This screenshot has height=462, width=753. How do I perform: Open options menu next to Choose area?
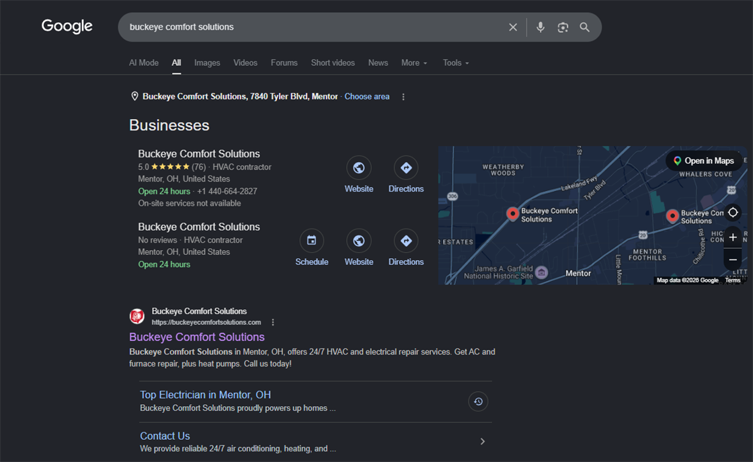point(403,97)
